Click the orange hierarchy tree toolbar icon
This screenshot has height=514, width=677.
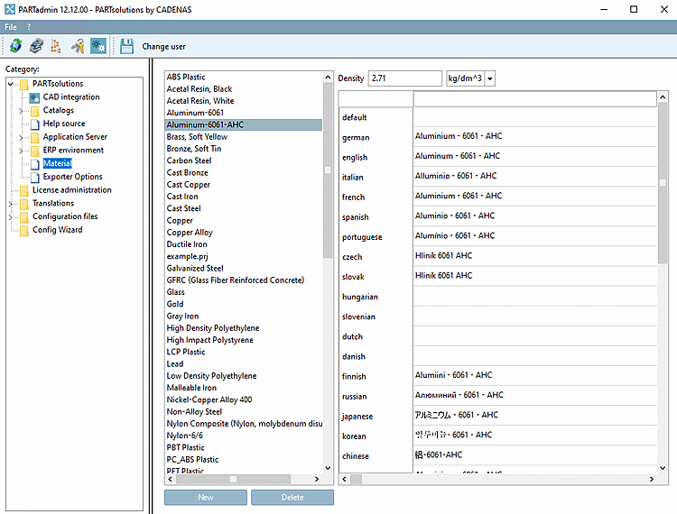click(x=56, y=46)
